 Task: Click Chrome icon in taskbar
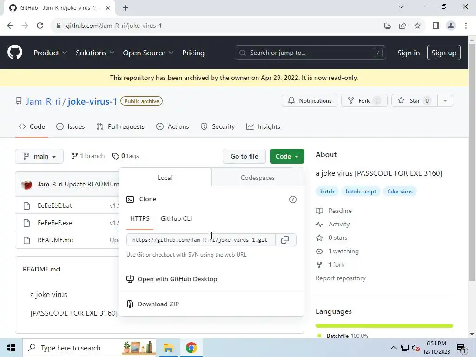[x=191, y=348]
